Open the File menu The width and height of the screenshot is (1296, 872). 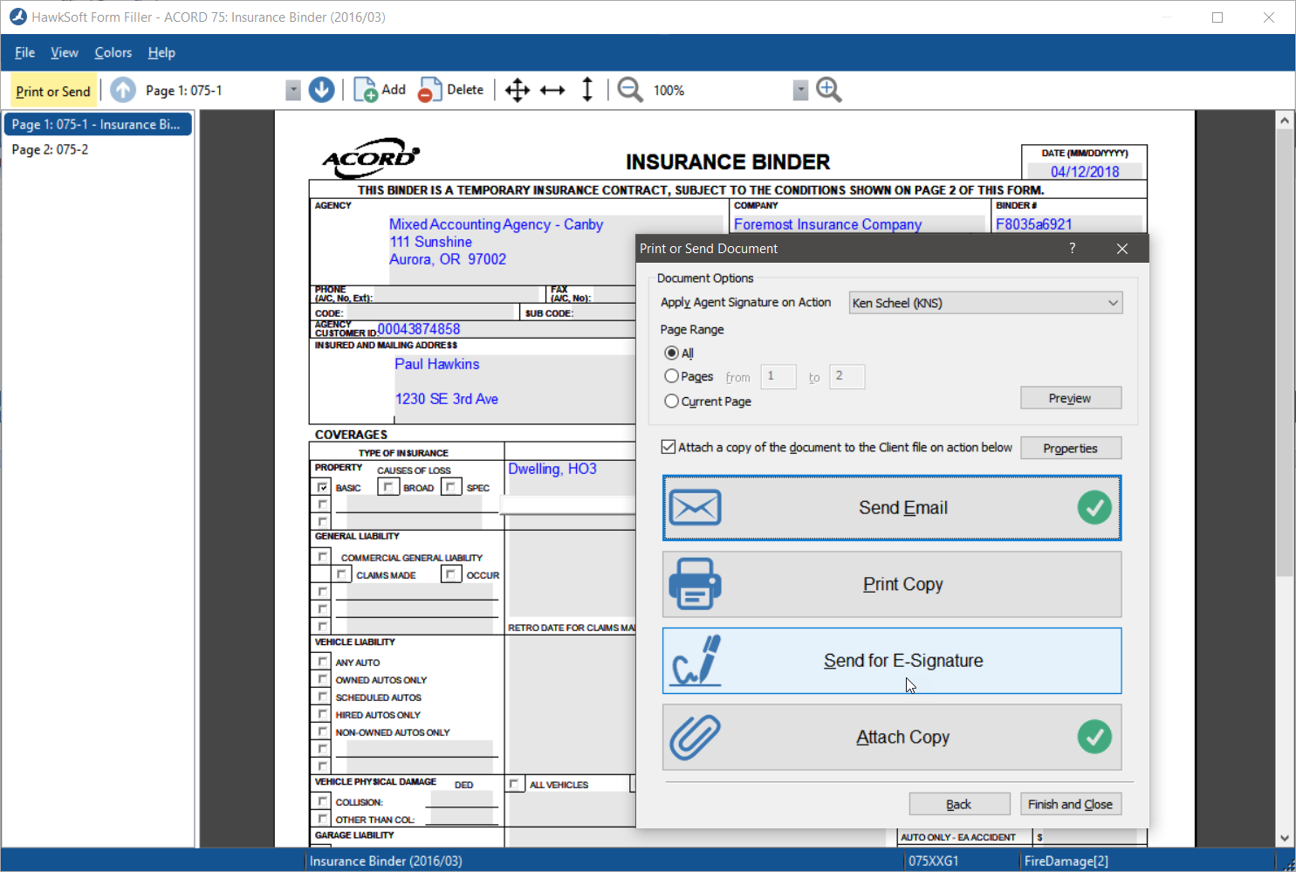(x=24, y=52)
